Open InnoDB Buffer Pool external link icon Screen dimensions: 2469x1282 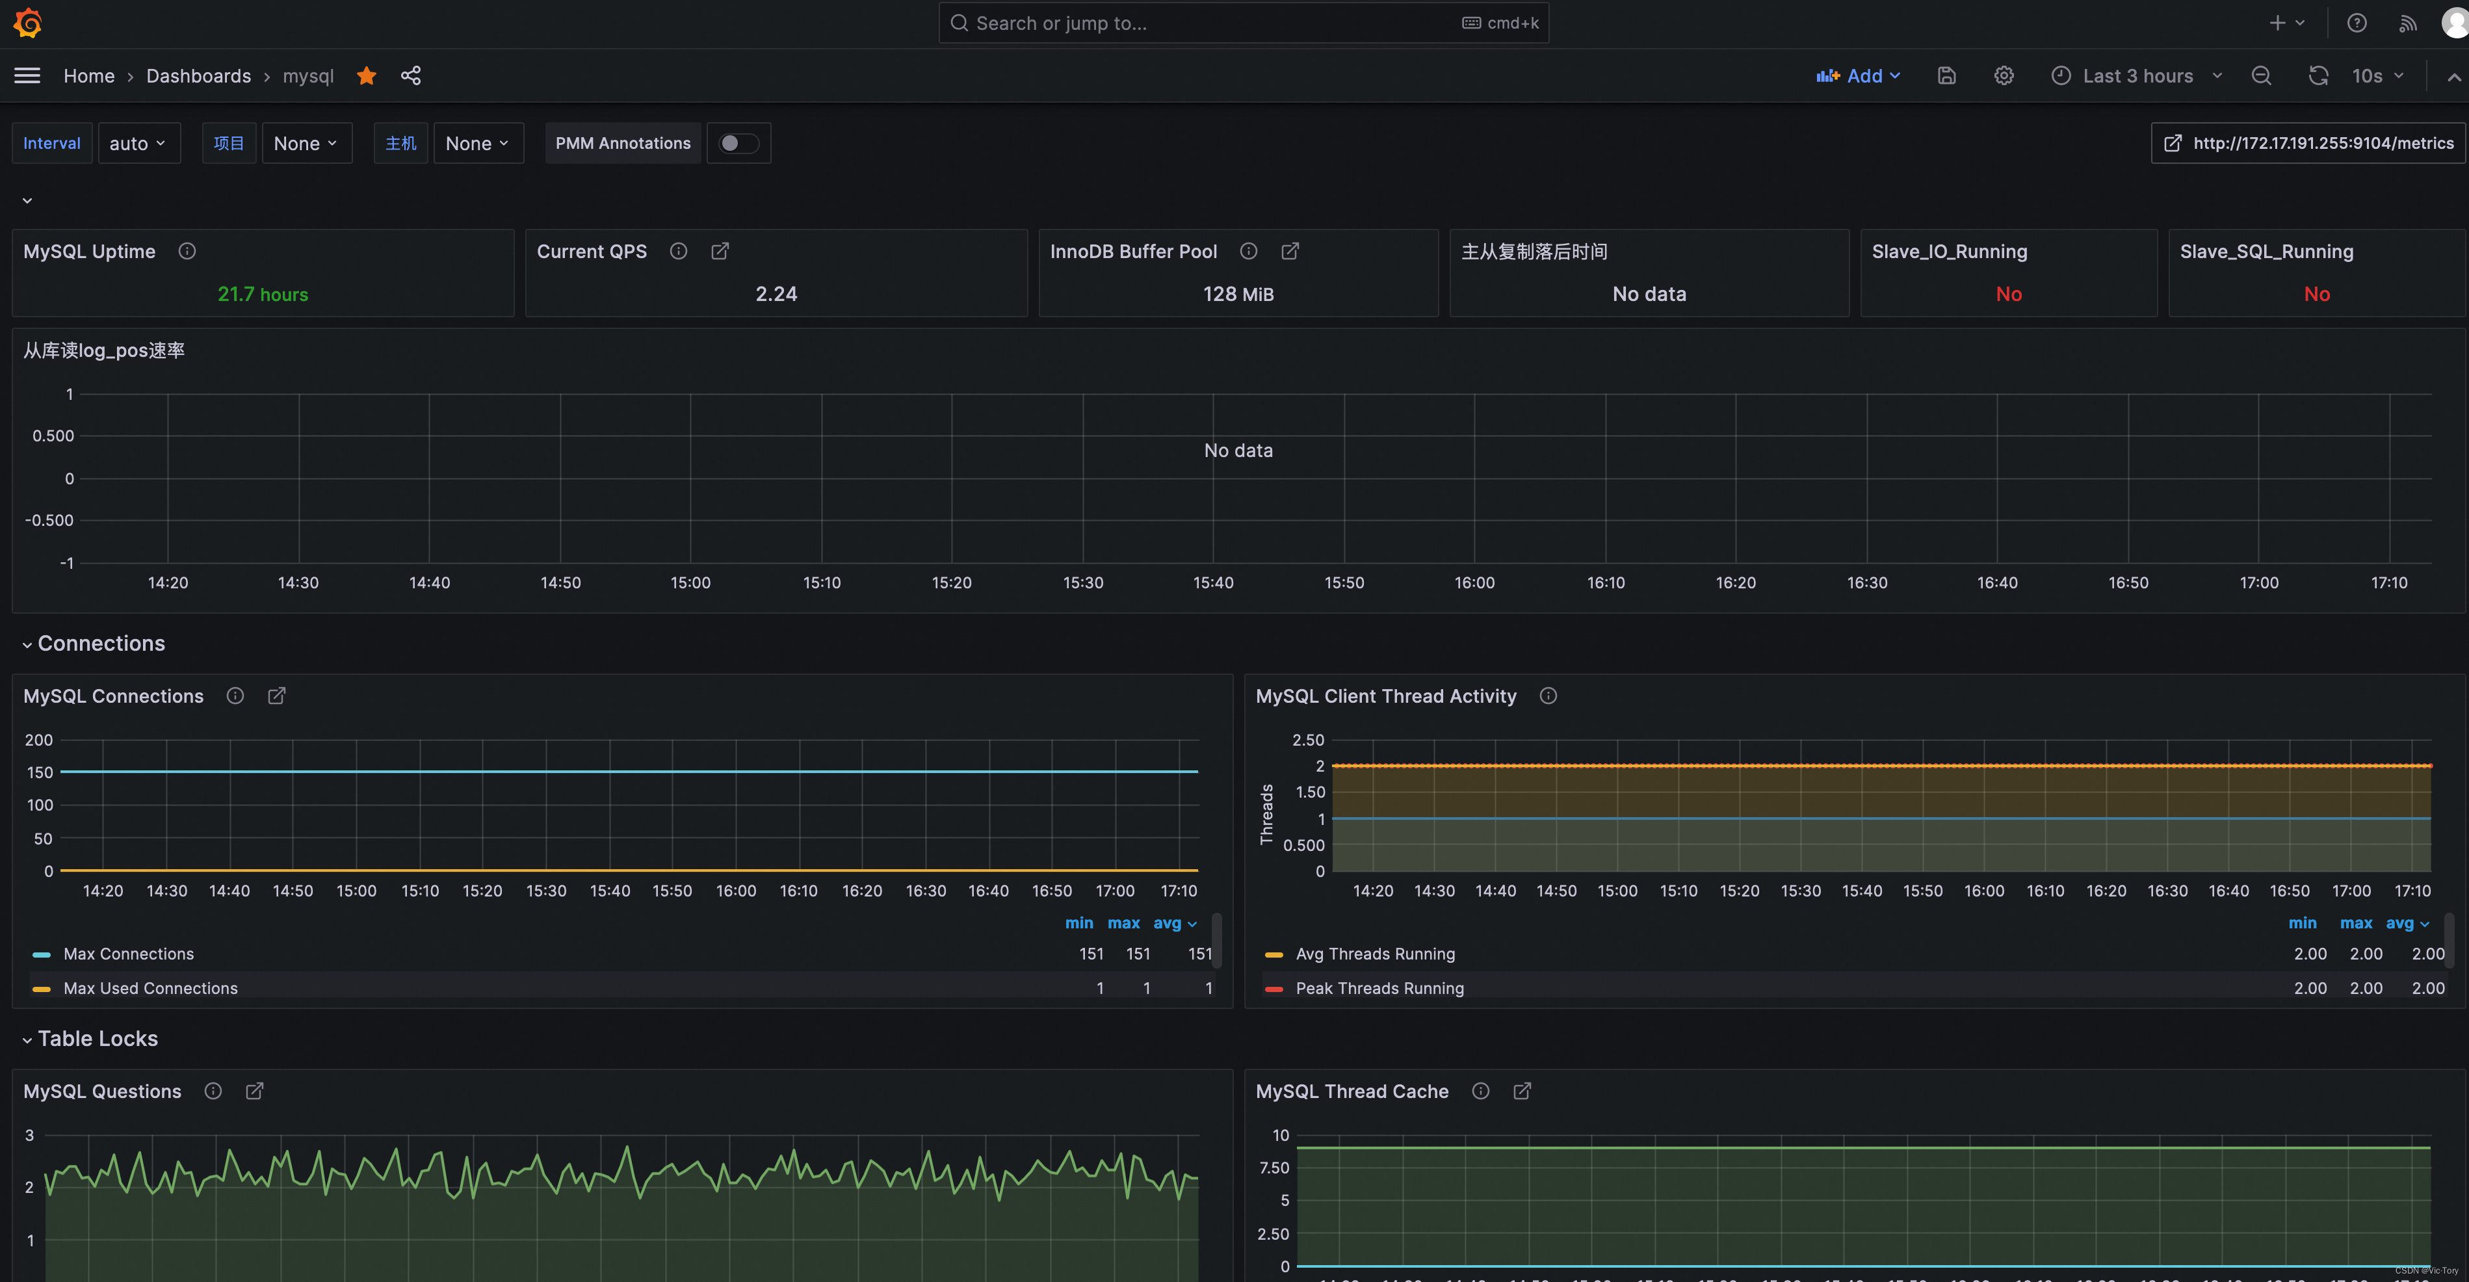tap(1290, 251)
